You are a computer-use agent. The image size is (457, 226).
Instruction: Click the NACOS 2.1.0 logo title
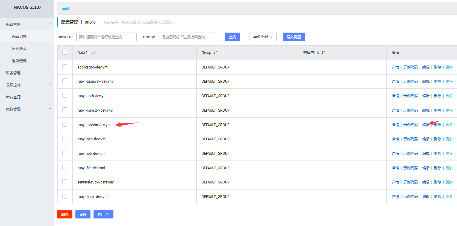(27, 7)
